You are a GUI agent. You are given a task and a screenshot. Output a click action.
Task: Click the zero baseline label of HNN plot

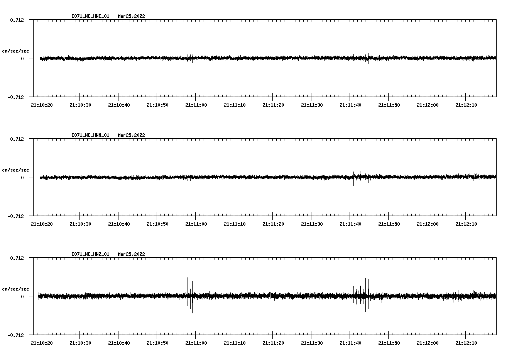22,177
